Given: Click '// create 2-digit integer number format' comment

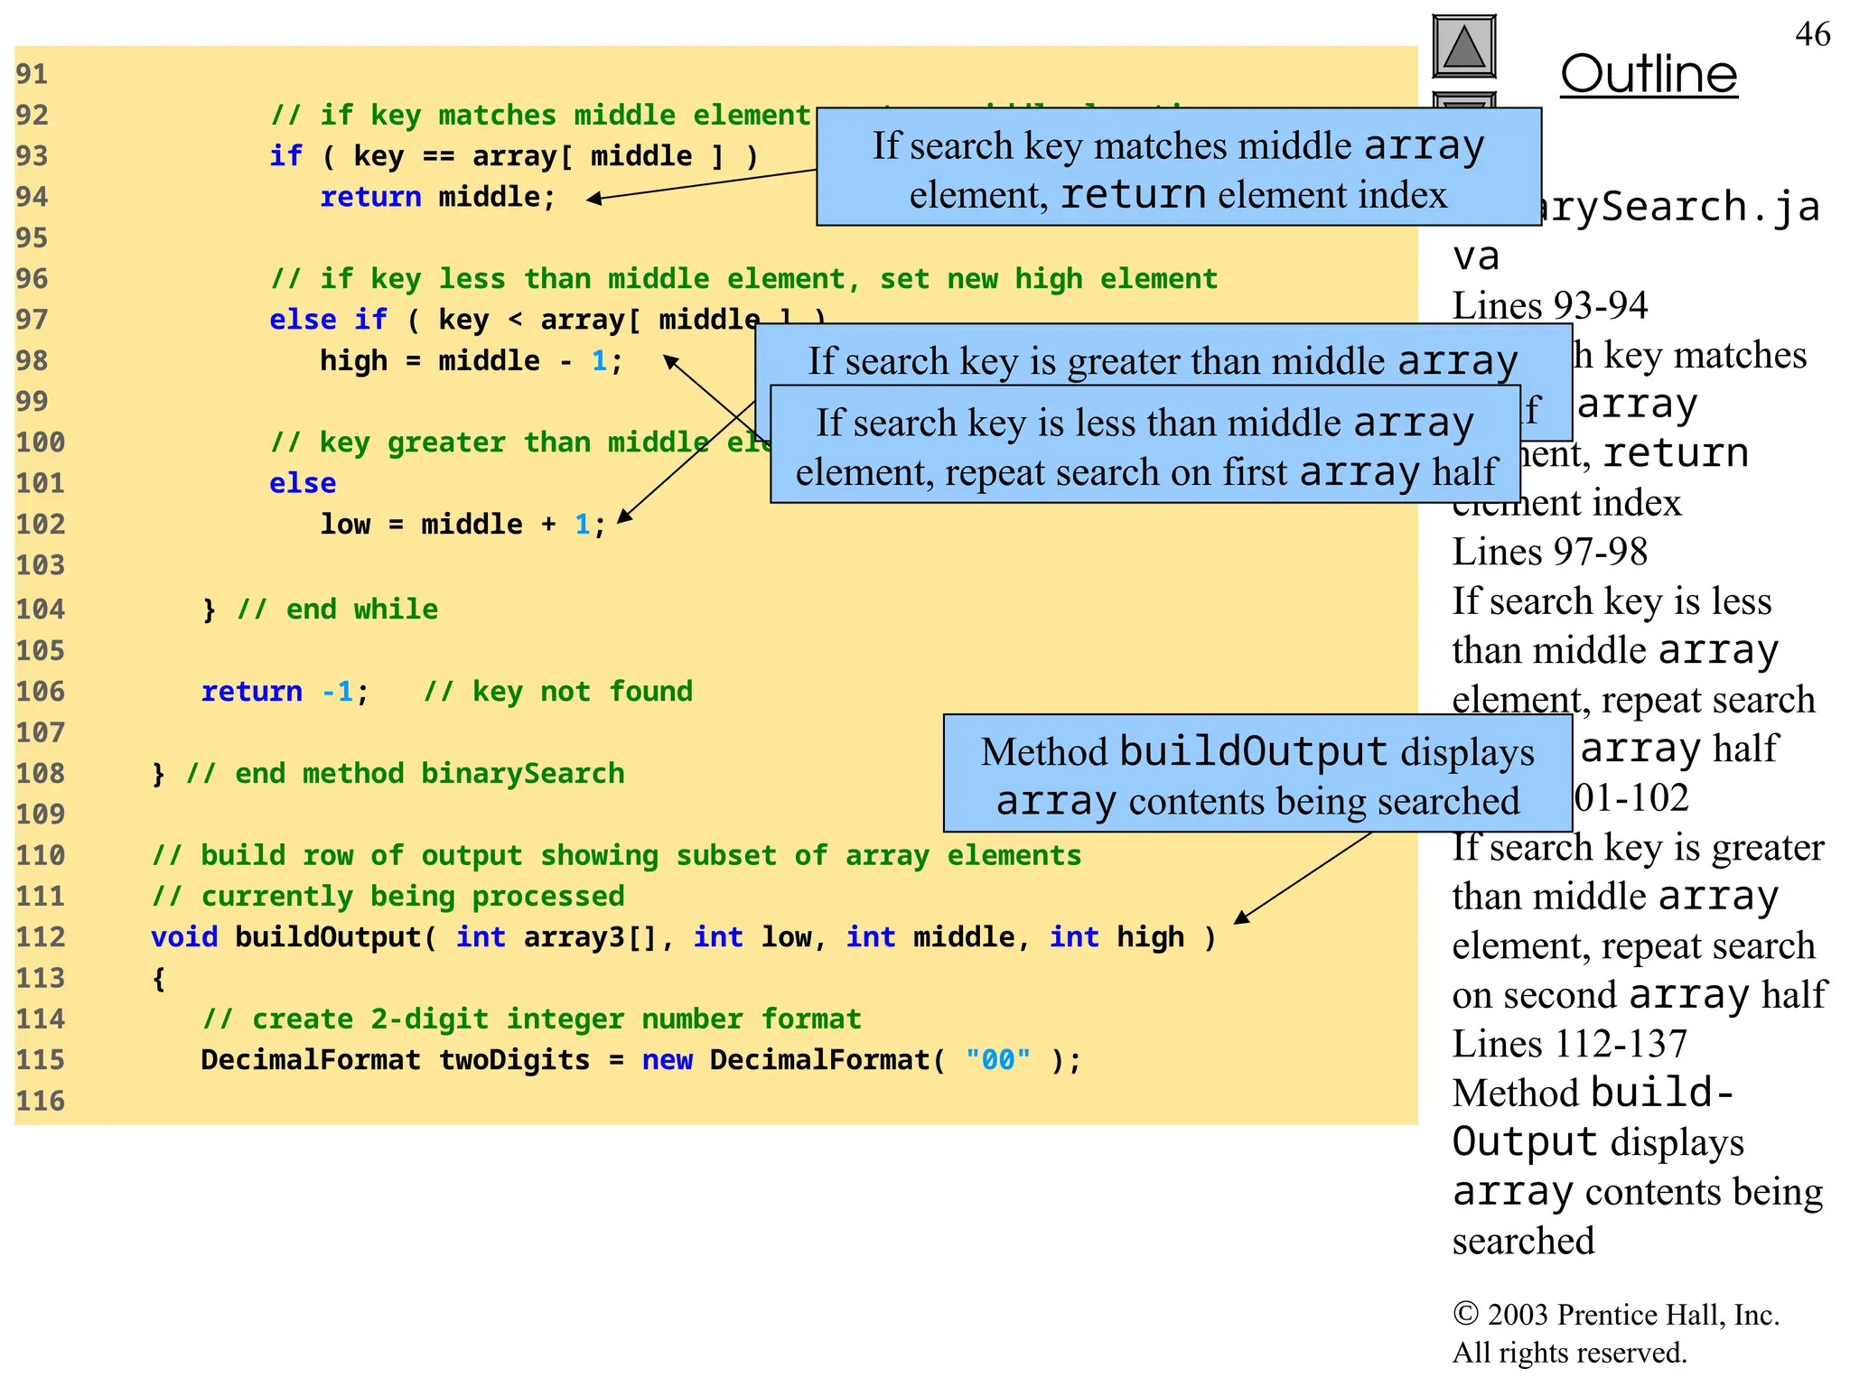Looking at the screenshot, I should (x=532, y=1019).
